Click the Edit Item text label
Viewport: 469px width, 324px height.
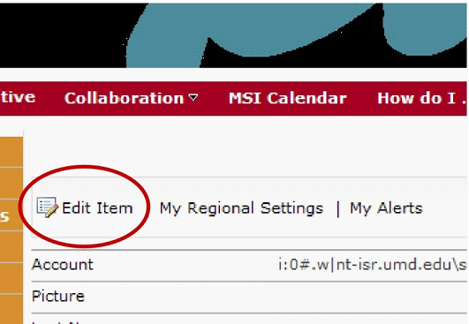(97, 207)
